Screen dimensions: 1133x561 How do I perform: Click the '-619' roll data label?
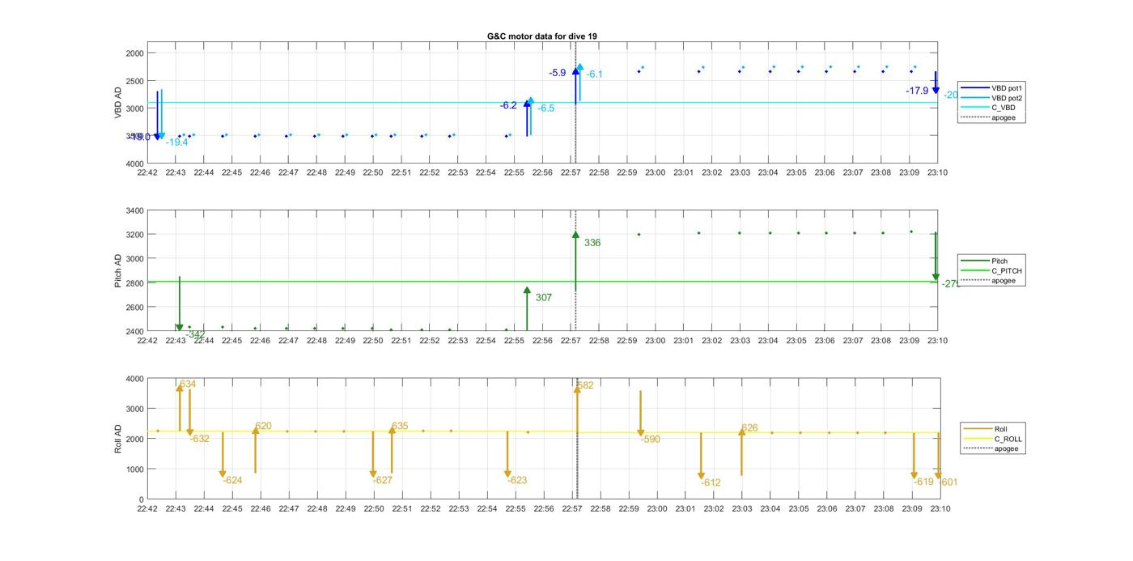923,482
